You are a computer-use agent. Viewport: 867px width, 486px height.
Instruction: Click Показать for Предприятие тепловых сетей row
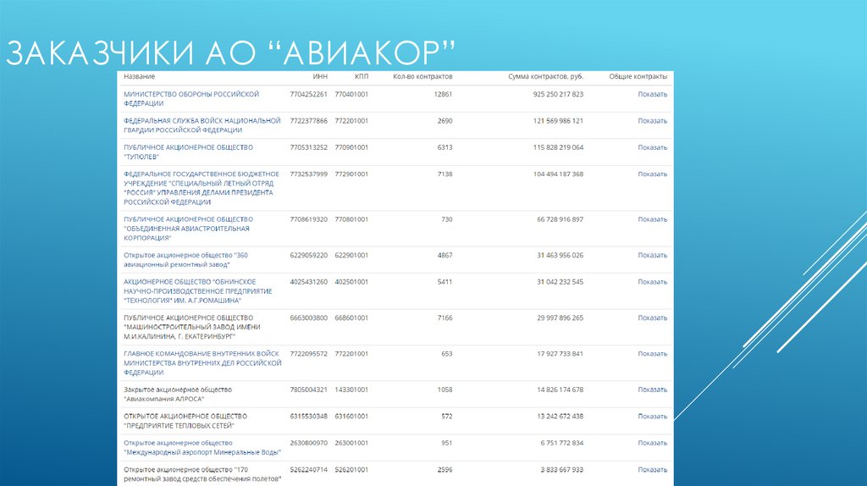(x=653, y=416)
